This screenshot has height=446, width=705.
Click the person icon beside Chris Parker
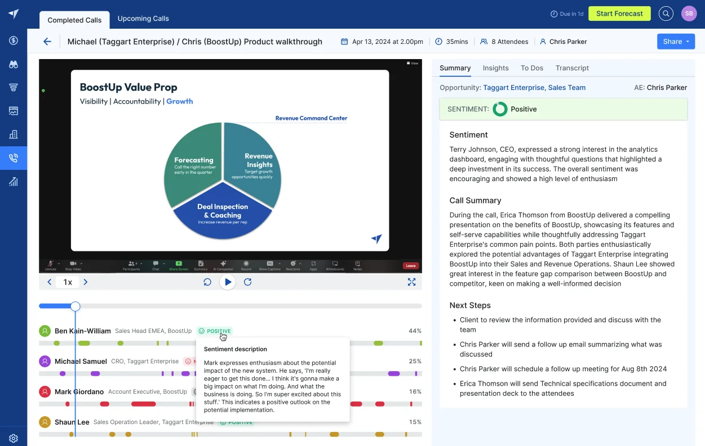[543, 42]
